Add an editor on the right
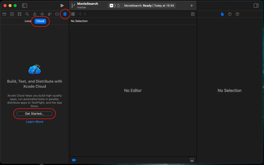This screenshot has width=264, height=165. click(x=193, y=14)
